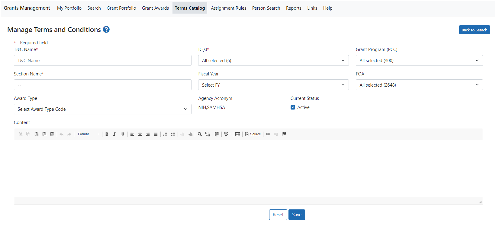Open the spell check ABC dropdown

click(x=227, y=134)
